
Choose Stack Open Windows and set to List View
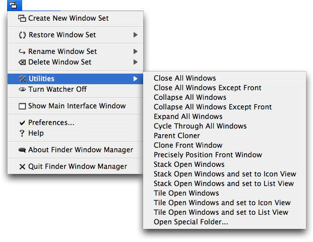(225, 184)
